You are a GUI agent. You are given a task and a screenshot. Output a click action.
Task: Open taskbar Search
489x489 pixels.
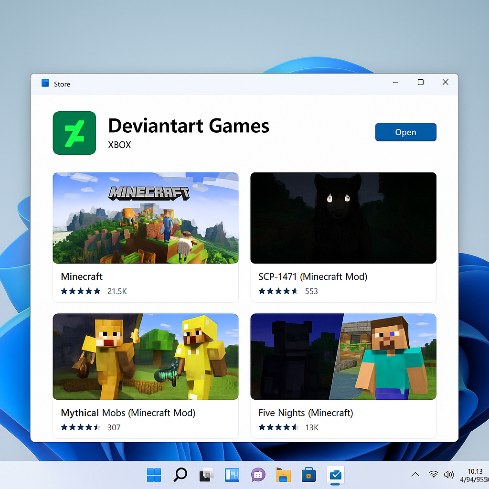click(180, 475)
